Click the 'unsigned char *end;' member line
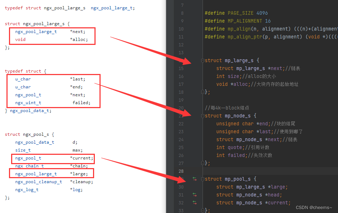338x213 pixels. tap(256, 124)
